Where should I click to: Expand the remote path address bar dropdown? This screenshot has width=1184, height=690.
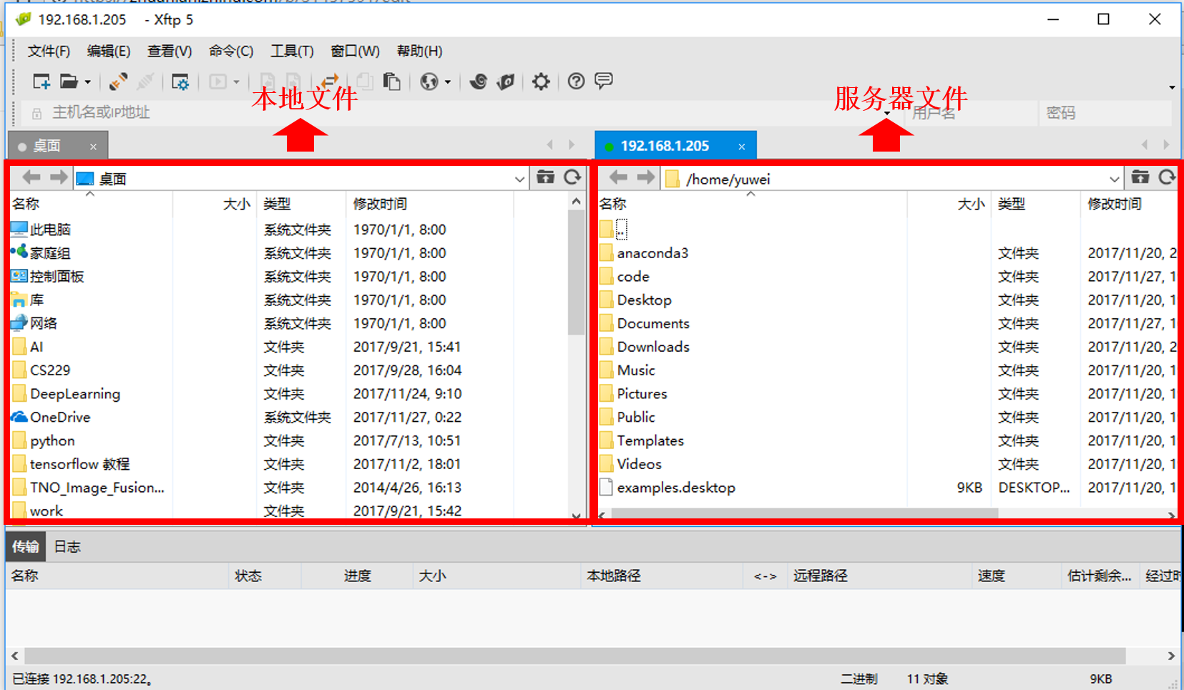[x=1114, y=178]
